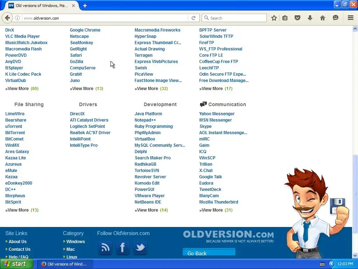Click the Go Back button
This screenshot has height=269, width=358.
click(209, 252)
